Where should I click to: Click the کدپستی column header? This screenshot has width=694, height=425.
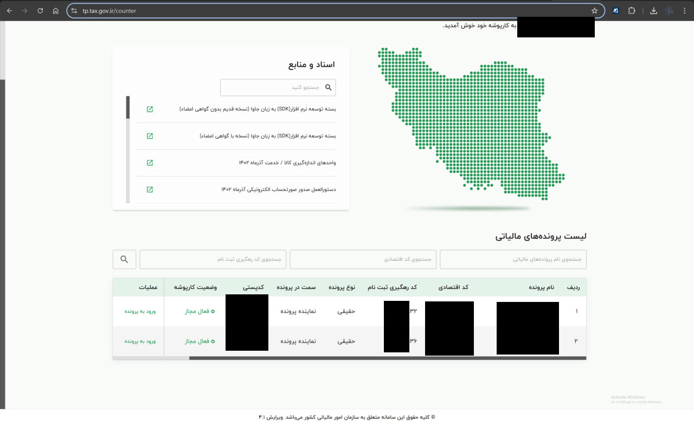(253, 287)
